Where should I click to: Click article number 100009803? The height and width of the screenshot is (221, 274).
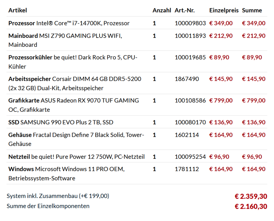(190, 23)
